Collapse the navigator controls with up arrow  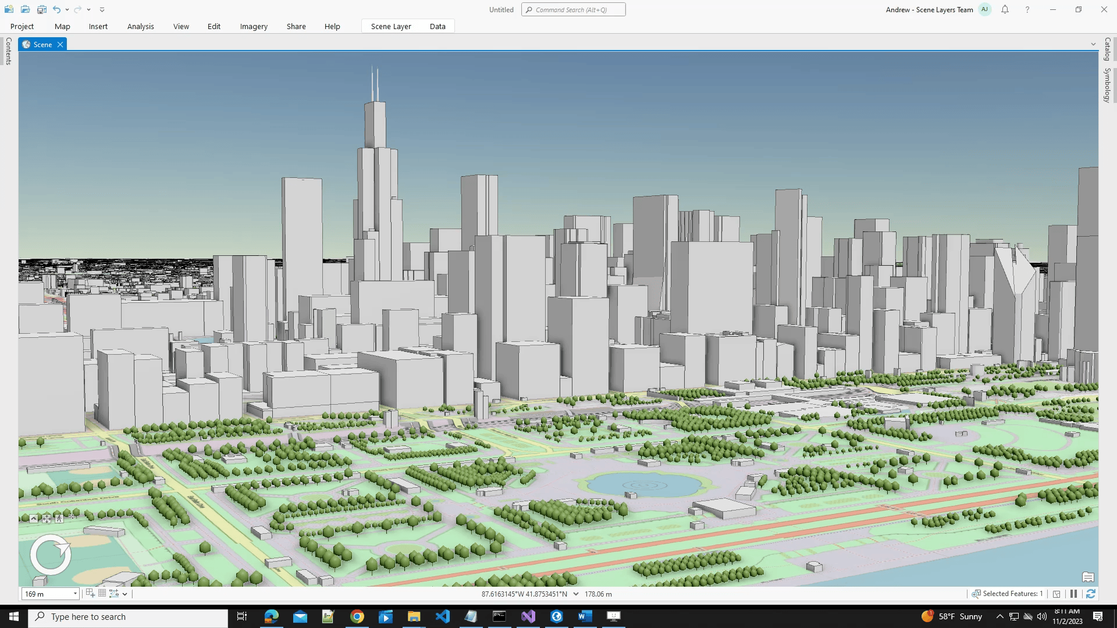pyautogui.click(x=34, y=519)
